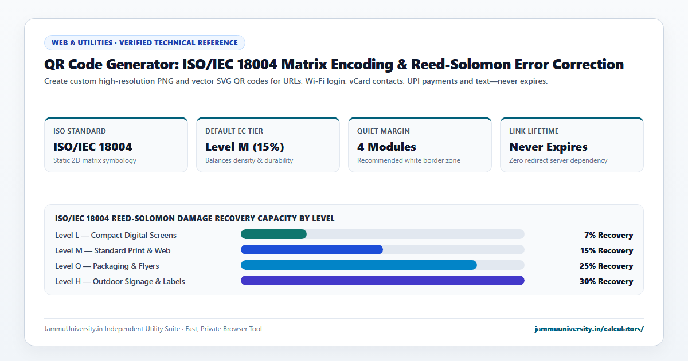Viewport: 688px width, 361px height.
Task: Click 'Level H — Outdoor Signage & Labels' label
Action: pos(120,281)
